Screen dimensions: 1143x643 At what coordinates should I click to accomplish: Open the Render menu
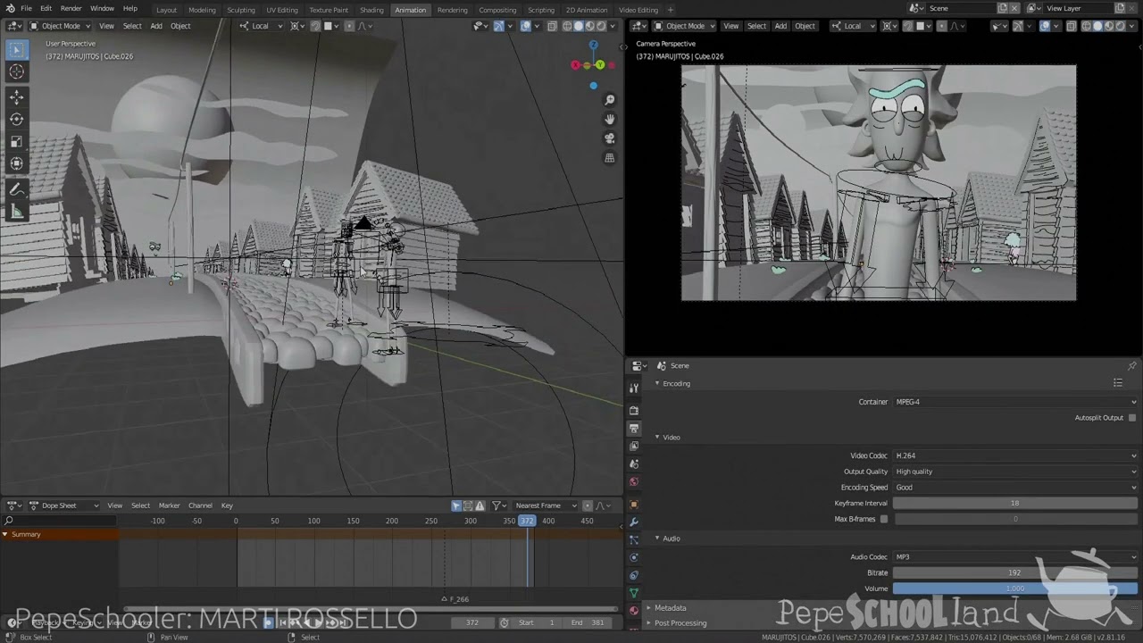coord(71,8)
